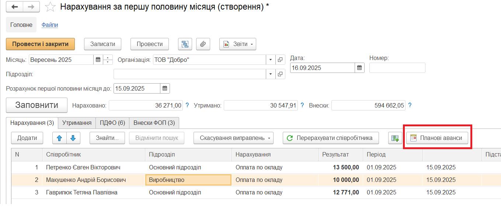Image resolution: width=501 pixels, height=211 pixels.
Task: Move row up with blue arrow
Action: [x=59, y=138]
